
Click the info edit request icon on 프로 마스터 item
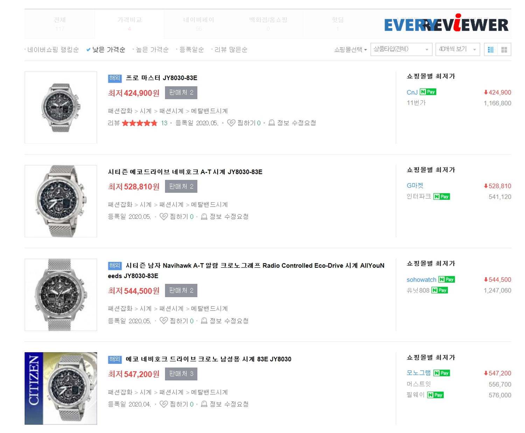[271, 123]
